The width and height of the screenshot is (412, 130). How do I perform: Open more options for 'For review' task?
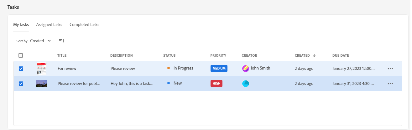pos(390,69)
